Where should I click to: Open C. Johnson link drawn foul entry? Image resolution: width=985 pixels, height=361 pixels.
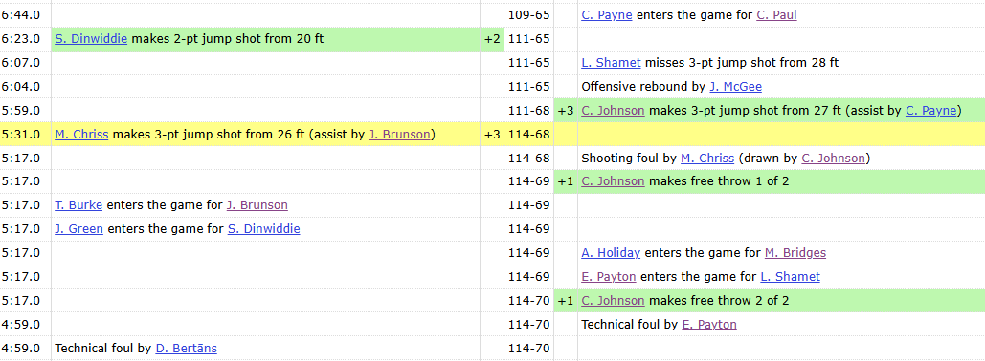pos(833,158)
